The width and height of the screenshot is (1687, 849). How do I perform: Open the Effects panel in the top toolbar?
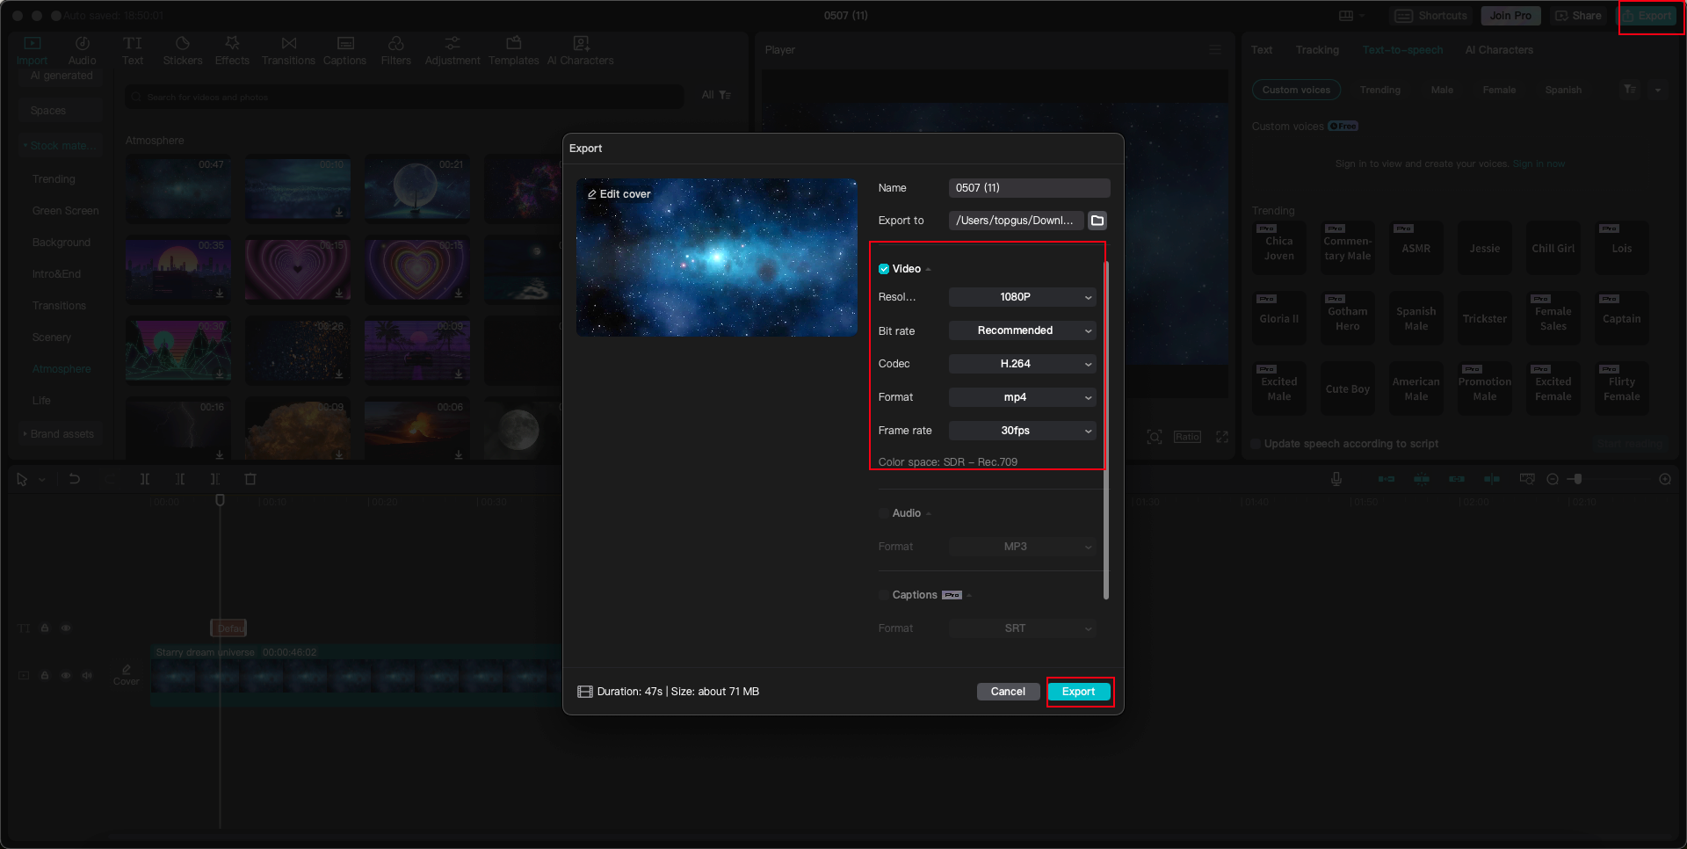(232, 51)
